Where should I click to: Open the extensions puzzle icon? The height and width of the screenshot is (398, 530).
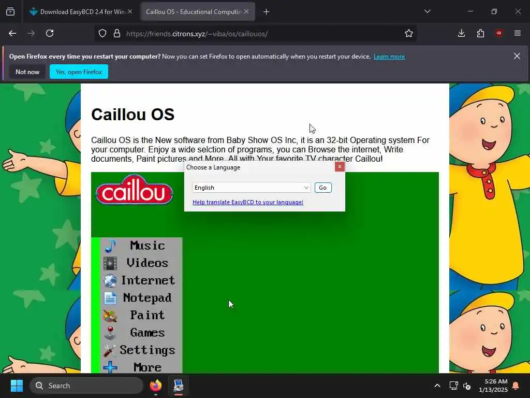(480, 33)
